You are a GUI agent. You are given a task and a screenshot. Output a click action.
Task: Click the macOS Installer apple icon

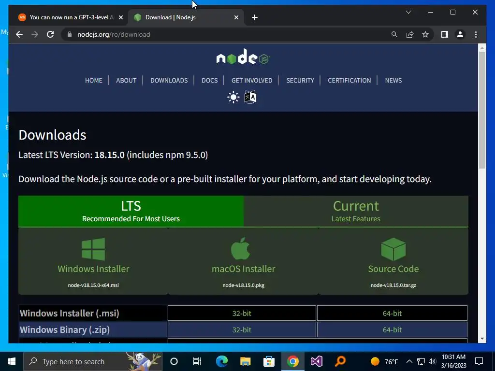click(x=241, y=249)
